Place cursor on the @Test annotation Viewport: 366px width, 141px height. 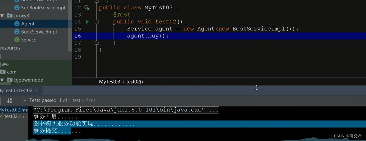coord(122,15)
